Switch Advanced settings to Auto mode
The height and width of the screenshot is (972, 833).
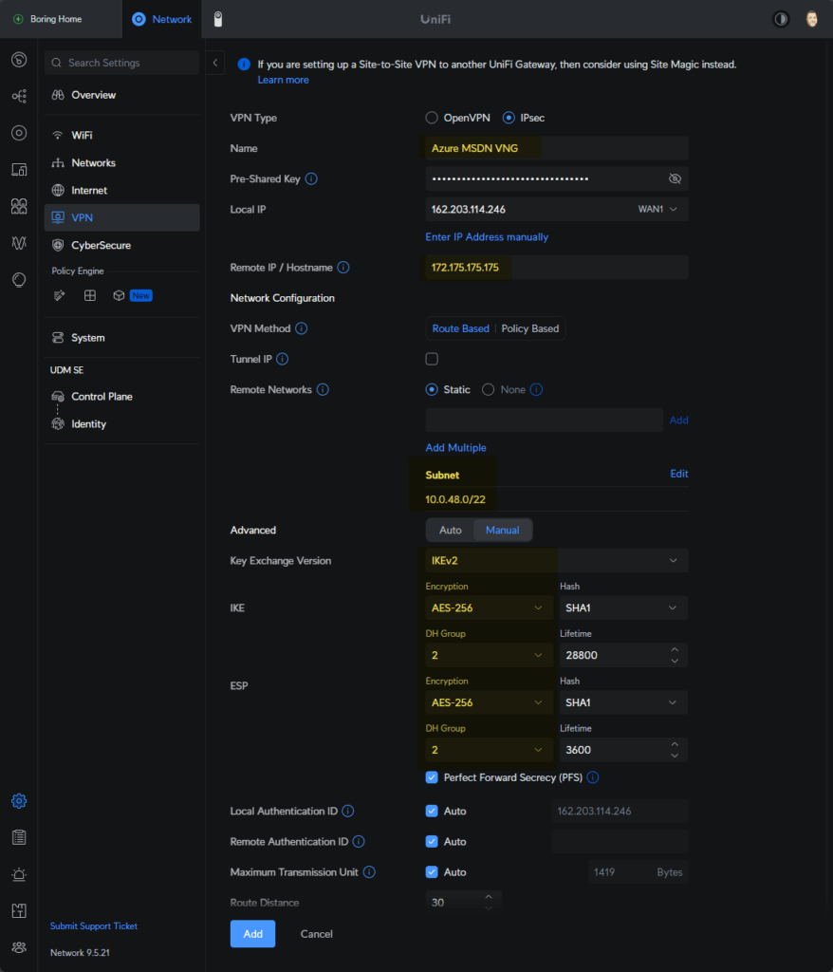(x=449, y=530)
